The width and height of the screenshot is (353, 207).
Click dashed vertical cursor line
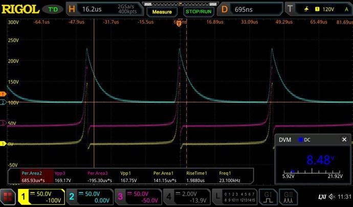point(186,93)
